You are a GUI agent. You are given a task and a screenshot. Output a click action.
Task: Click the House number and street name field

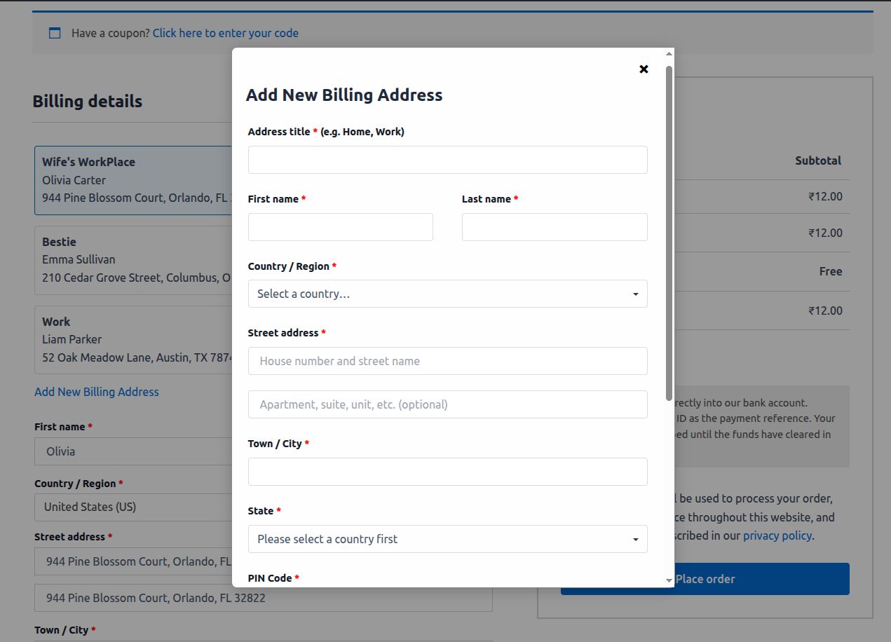coord(447,361)
